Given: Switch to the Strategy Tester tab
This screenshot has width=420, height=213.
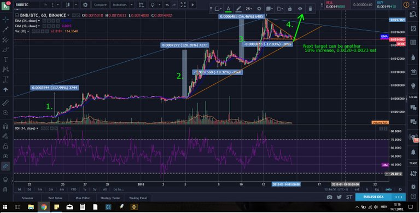Looking at the screenshot, I should pyautogui.click(x=110, y=198).
